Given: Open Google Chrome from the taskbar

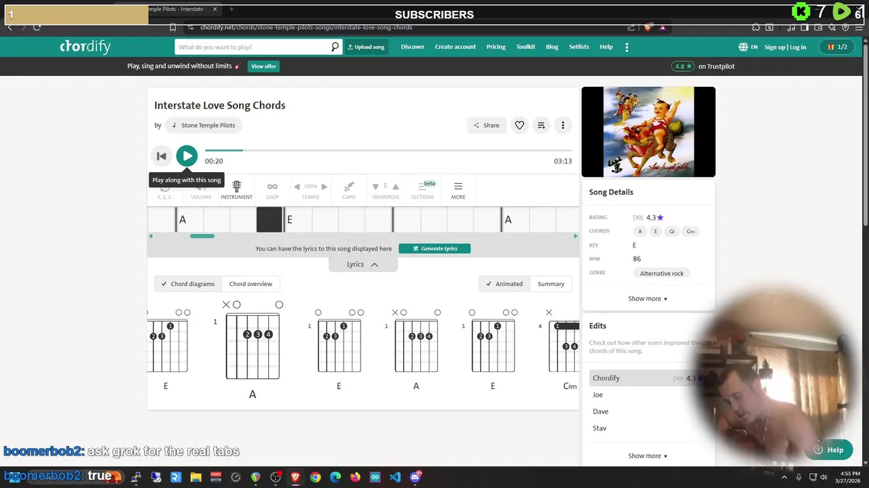Looking at the screenshot, I should (x=315, y=477).
